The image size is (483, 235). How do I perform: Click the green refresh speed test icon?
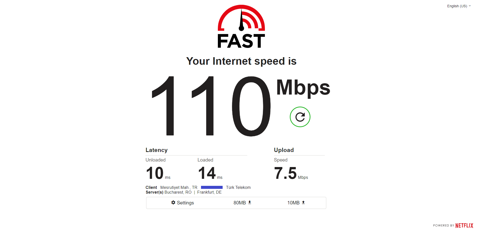(300, 117)
